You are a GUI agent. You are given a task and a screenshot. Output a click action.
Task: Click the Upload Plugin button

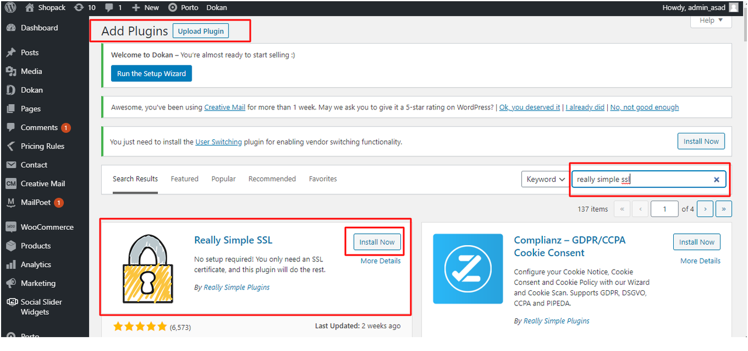[x=201, y=31]
